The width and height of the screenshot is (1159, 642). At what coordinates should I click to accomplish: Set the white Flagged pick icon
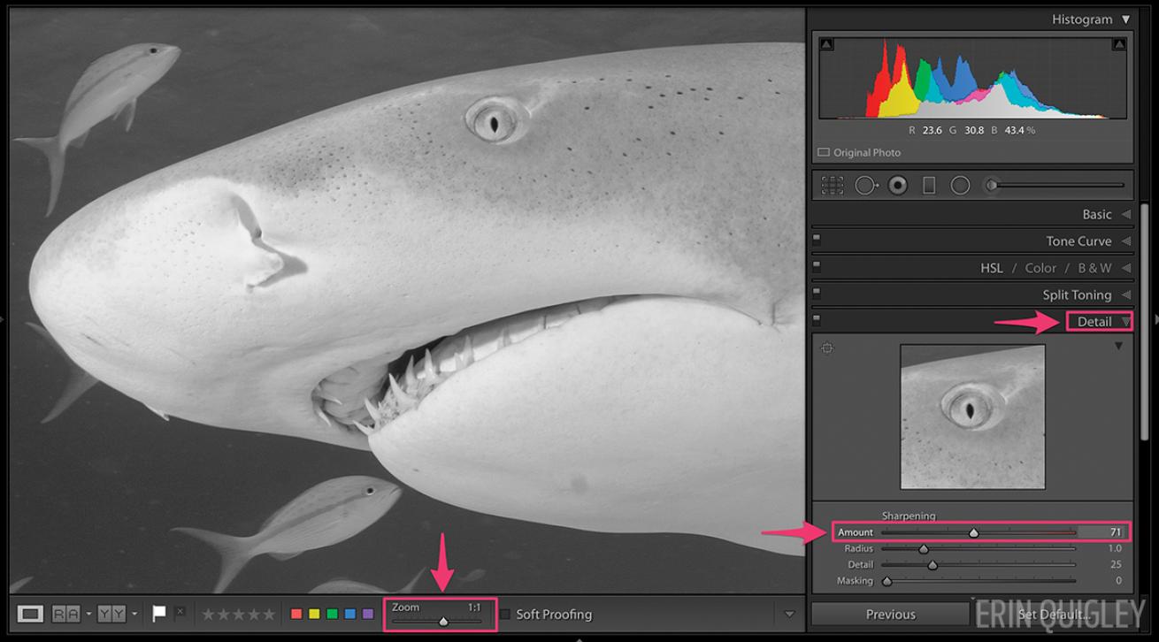pos(159,614)
